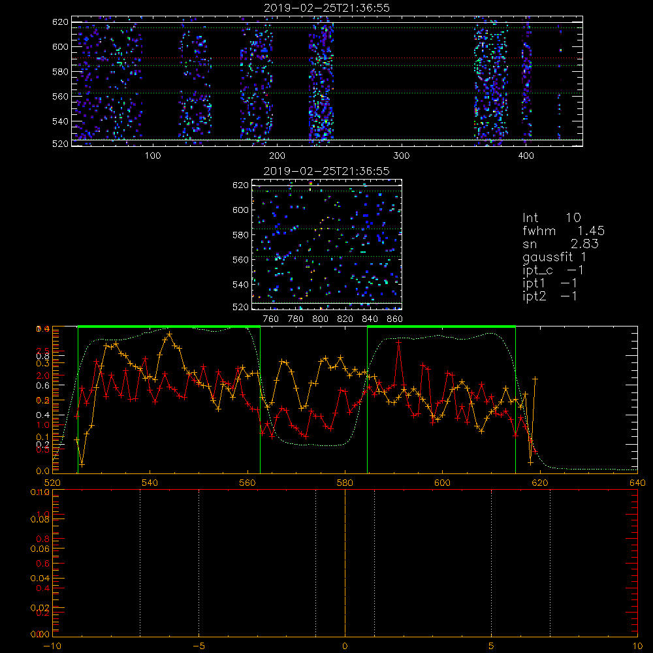The width and height of the screenshot is (653, 653).
Task: Click the left thick green range bar on profile plot
Action: [169, 326]
